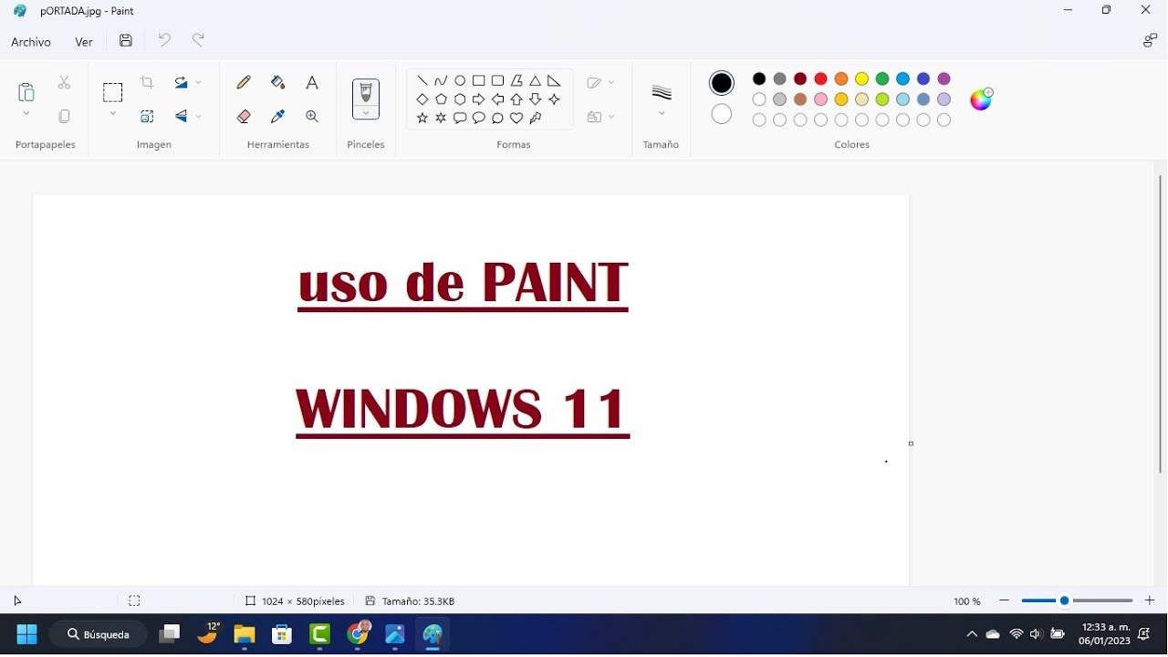Expand the Rotate options chevron
The image size is (1168, 657).
coord(198,83)
